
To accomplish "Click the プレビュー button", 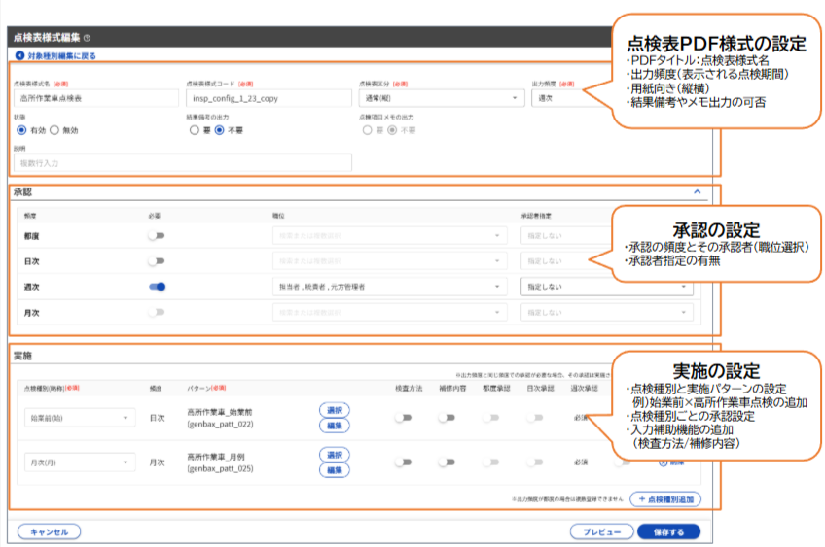I will pos(601,531).
